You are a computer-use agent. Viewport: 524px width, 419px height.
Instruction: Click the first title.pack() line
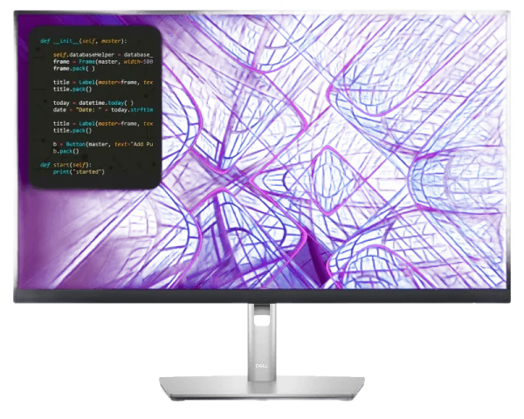click(72, 89)
